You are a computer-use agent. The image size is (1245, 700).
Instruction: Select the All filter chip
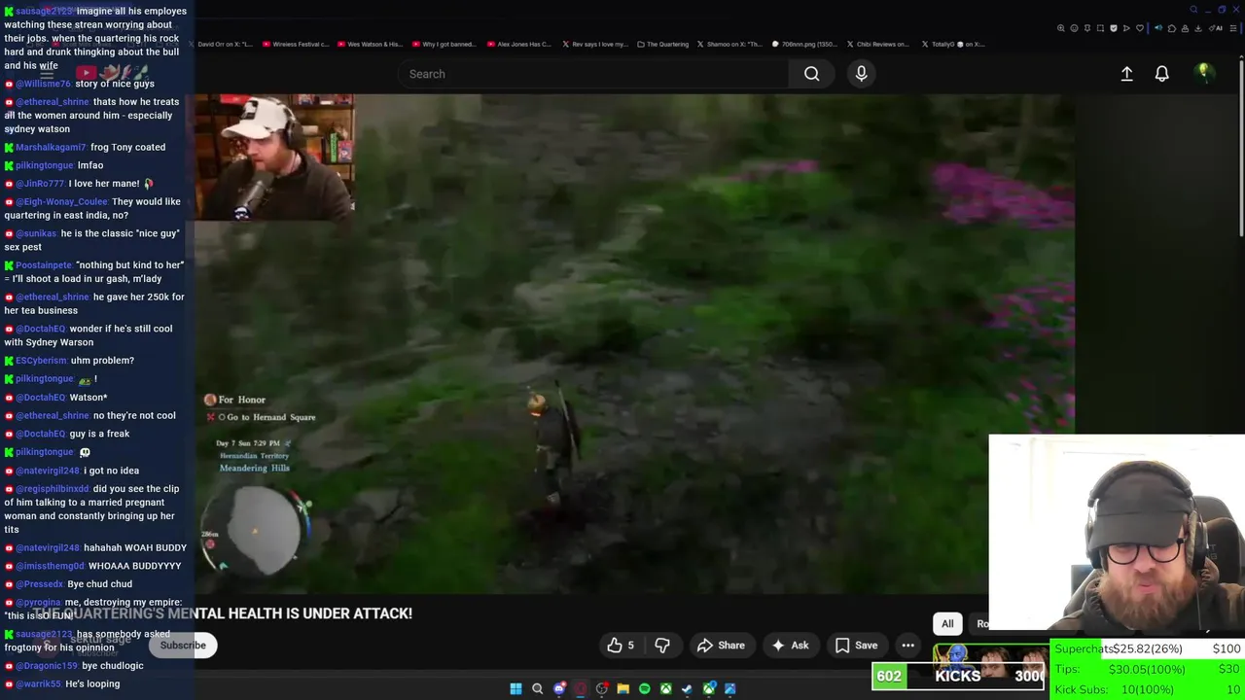(x=947, y=624)
